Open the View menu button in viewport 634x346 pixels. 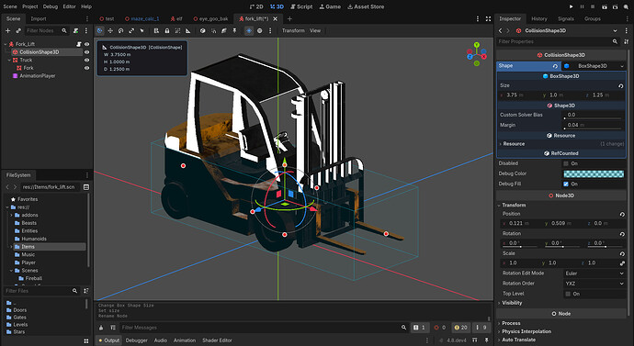(x=315, y=30)
